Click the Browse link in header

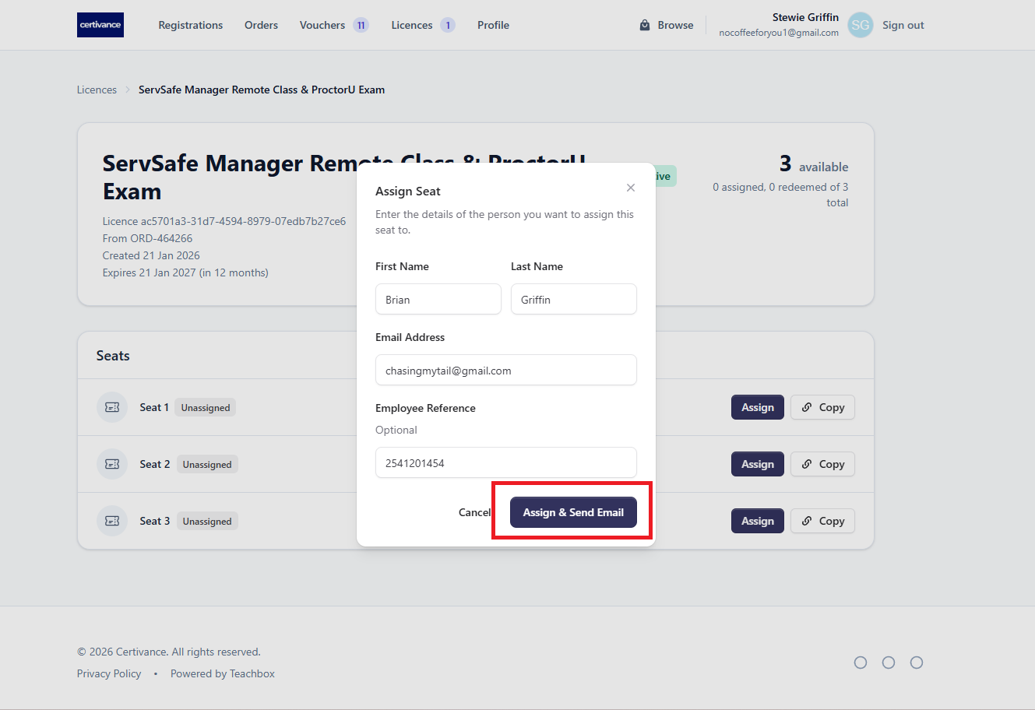coord(675,25)
